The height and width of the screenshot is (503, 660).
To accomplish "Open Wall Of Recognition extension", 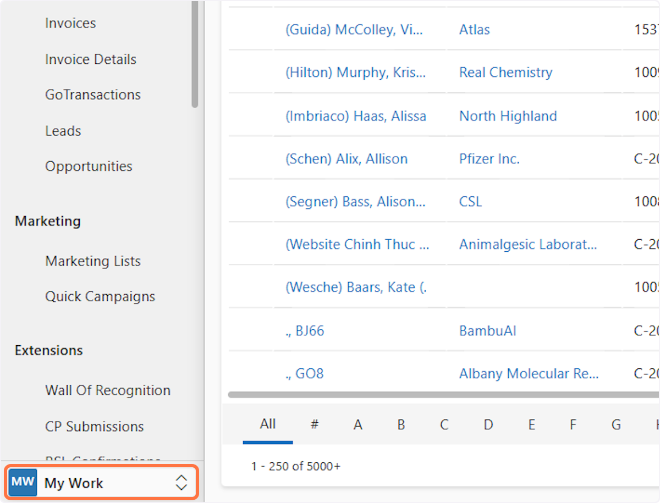I will pyautogui.click(x=108, y=390).
